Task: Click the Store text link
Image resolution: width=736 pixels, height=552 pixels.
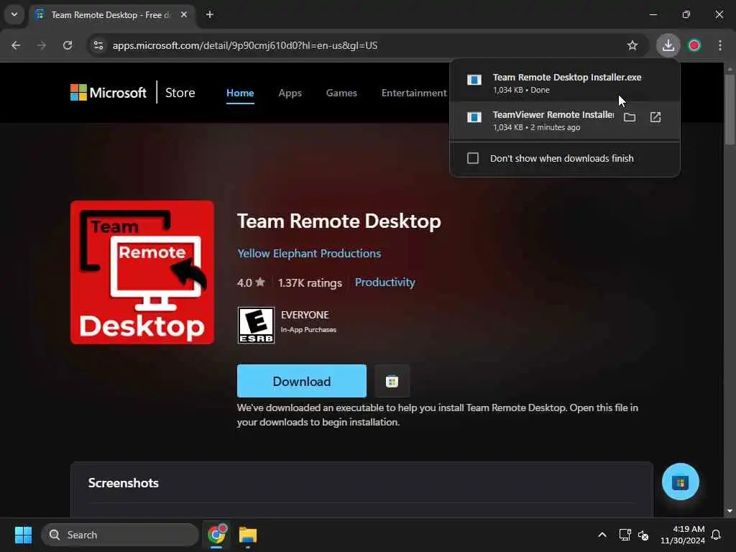Action: point(180,93)
